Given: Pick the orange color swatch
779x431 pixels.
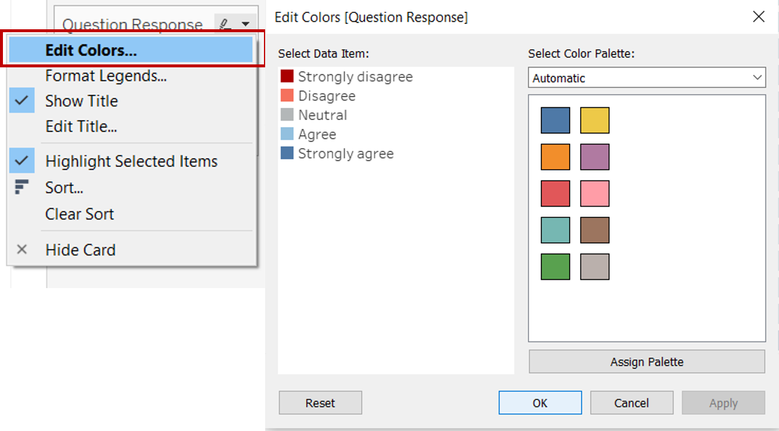Looking at the screenshot, I should [x=555, y=157].
